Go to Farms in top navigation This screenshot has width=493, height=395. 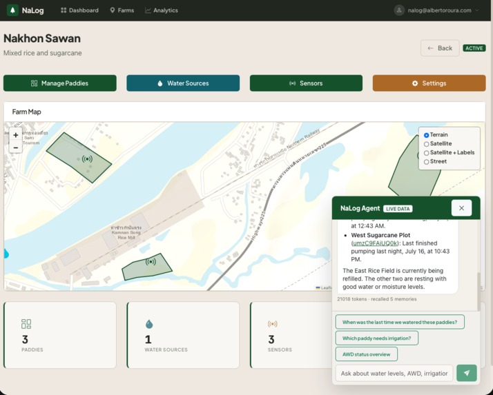click(122, 10)
